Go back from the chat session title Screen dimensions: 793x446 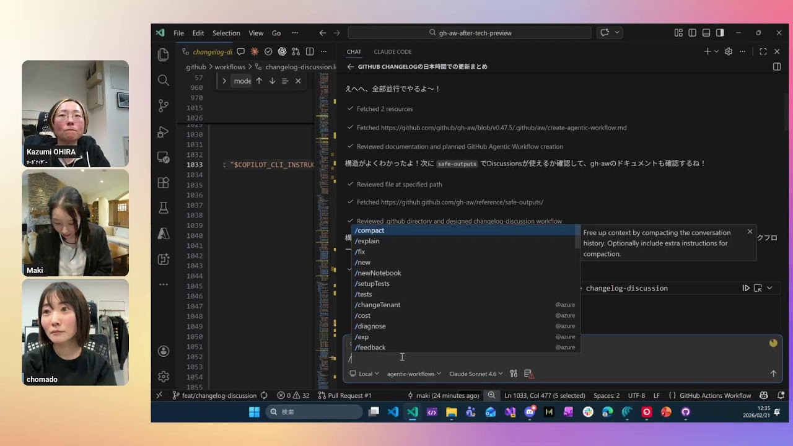[x=351, y=66]
